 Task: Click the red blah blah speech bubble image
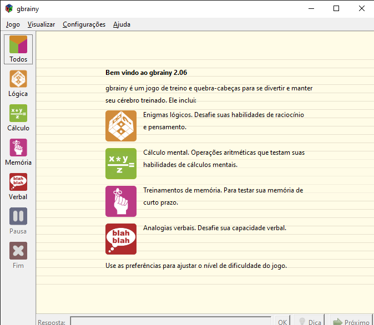pyautogui.click(x=120, y=239)
